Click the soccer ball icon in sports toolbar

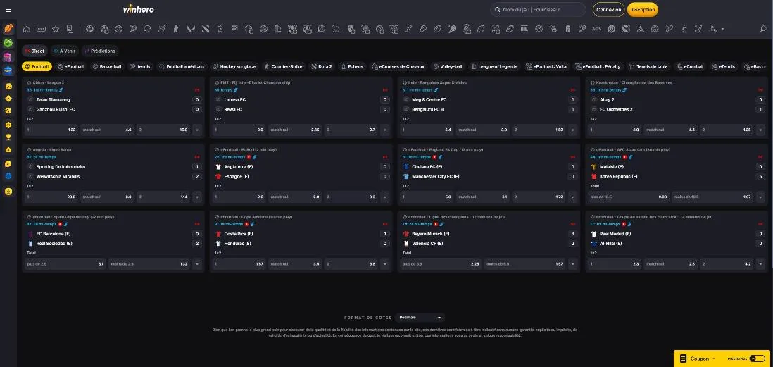89,29
